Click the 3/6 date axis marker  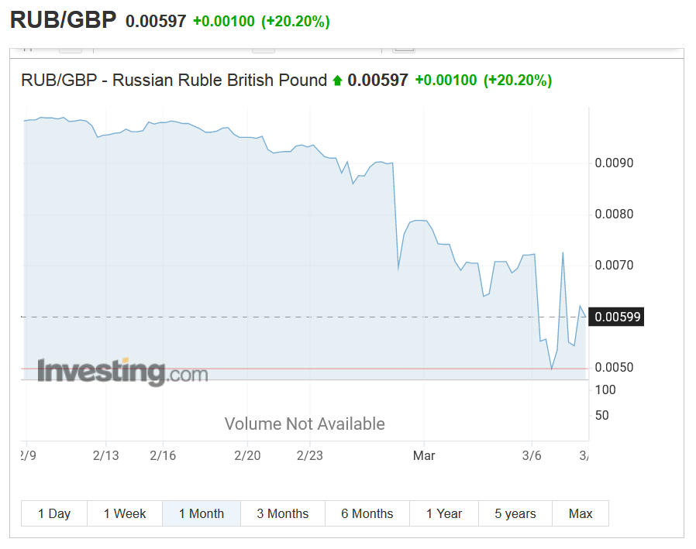click(x=532, y=455)
